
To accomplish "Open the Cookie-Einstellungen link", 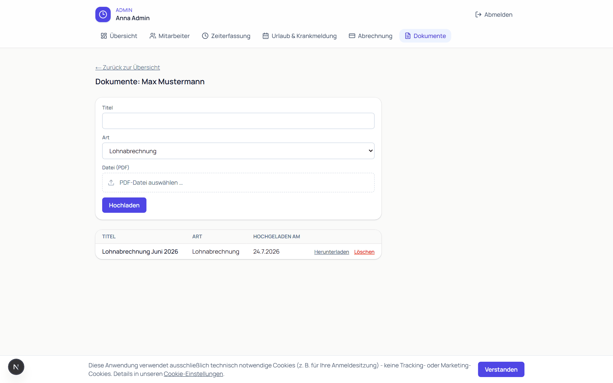I will (193, 374).
